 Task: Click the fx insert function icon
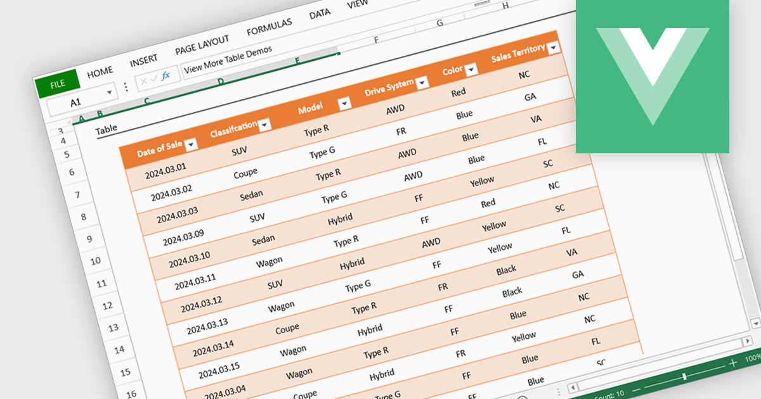(166, 75)
